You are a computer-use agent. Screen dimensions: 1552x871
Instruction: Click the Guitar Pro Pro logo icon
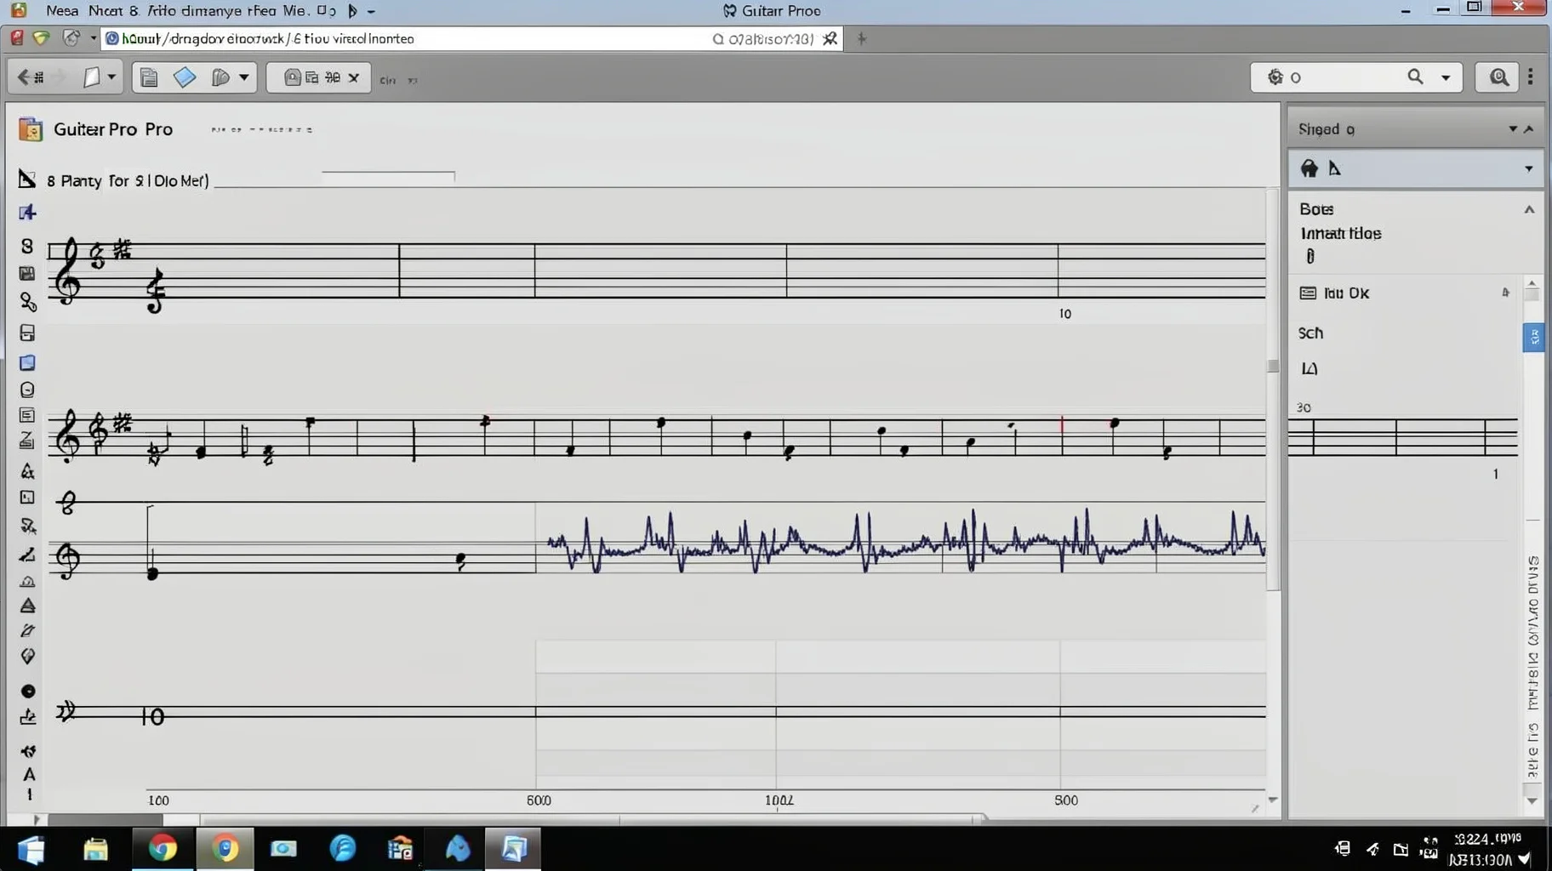click(x=31, y=129)
